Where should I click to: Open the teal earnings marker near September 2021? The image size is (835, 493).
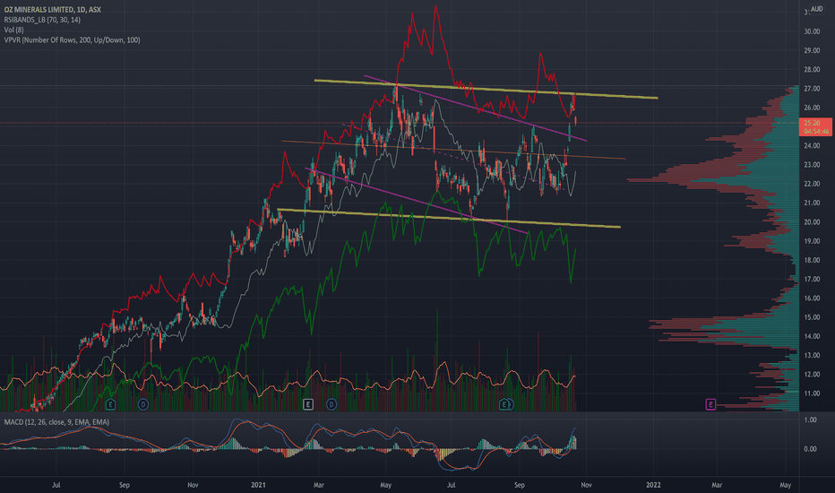504,404
